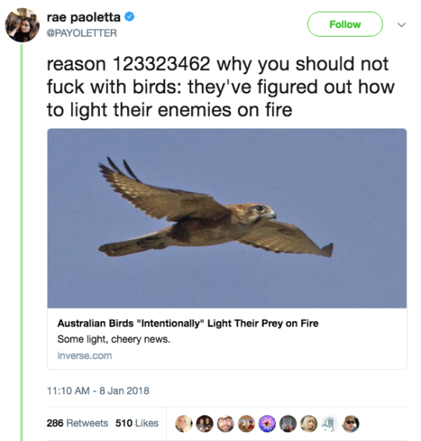Open the Australian Birds article headline
The image size is (421, 441).
[188, 323]
